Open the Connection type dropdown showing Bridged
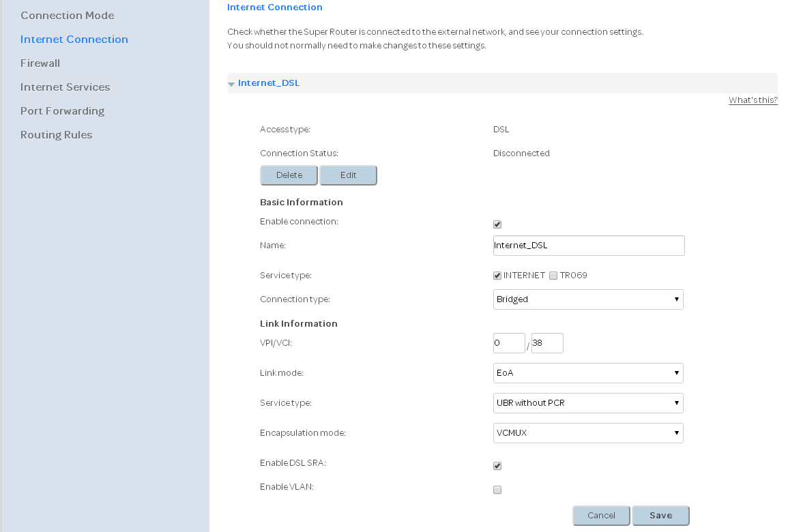The width and height of the screenshot is (788, 532). pos(587,299)
